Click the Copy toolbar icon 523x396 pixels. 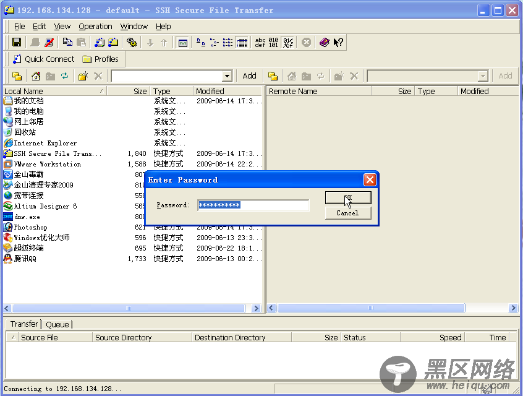pyautogui.click(x=67, y=43)
